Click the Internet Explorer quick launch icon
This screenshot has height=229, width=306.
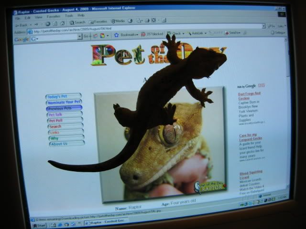[x=60, y=224]
